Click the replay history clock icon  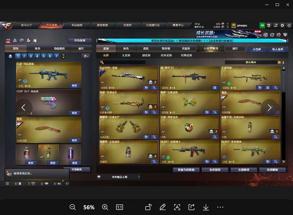pyautogui.click(x=22, y=40)
